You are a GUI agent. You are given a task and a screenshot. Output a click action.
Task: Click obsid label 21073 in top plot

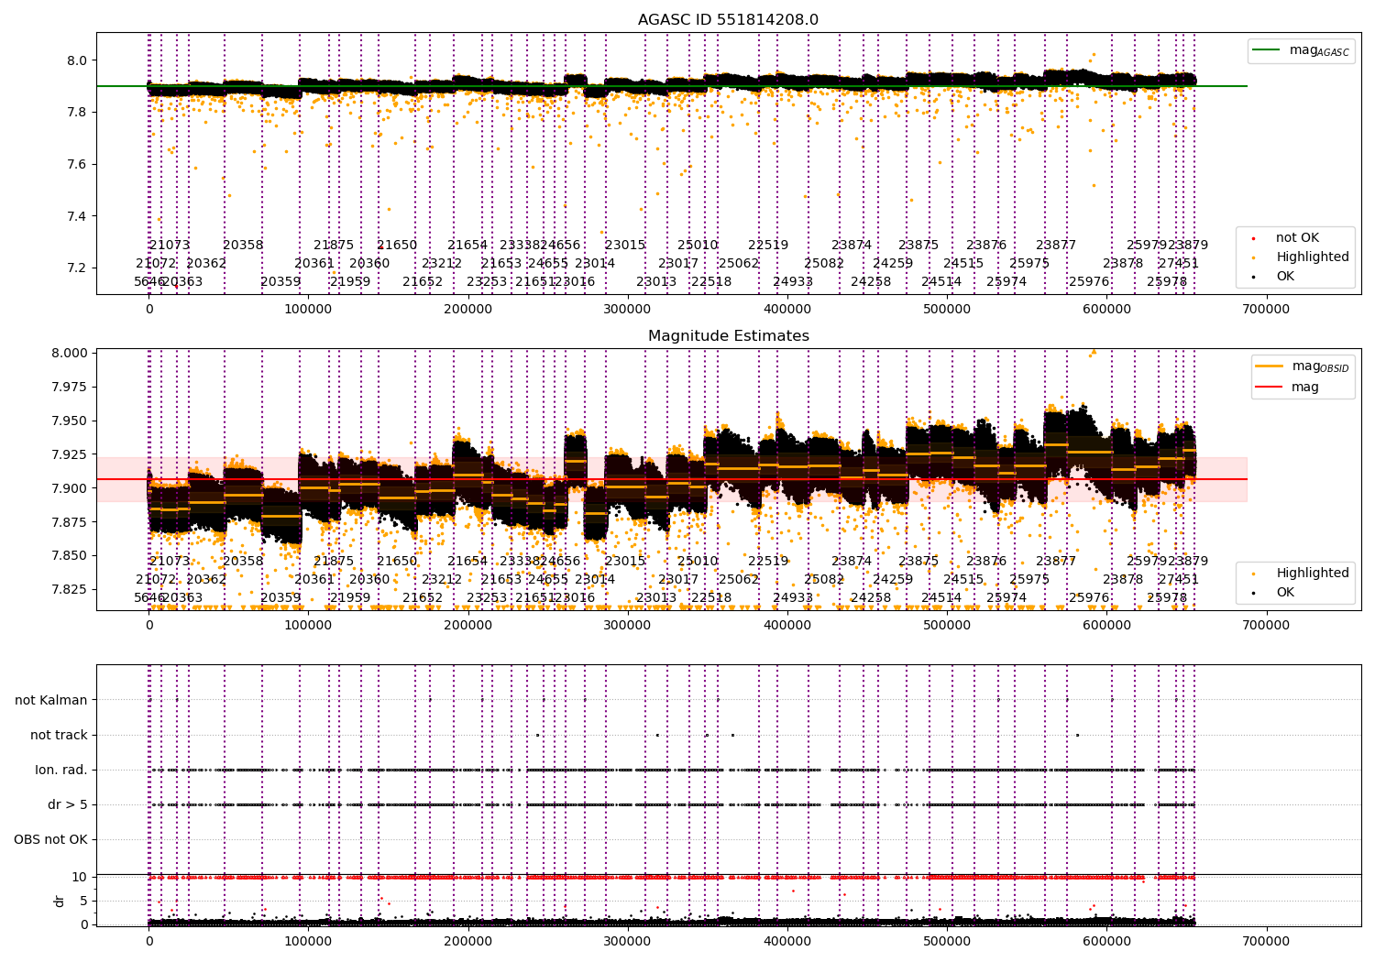pyautogui.click(x=170, y=246)
